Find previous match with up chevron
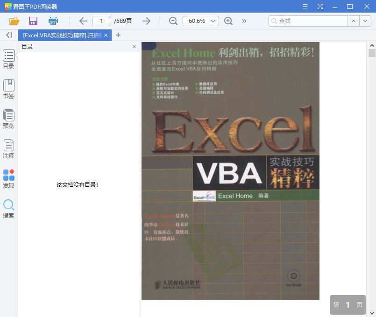Viewport: 376px width, 317px height. point(354,21)
